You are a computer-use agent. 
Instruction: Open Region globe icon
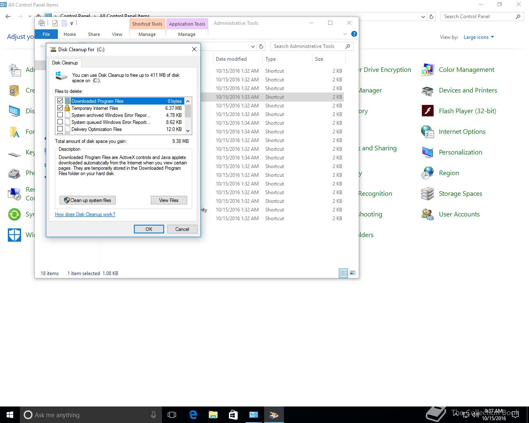pos(427,173)
